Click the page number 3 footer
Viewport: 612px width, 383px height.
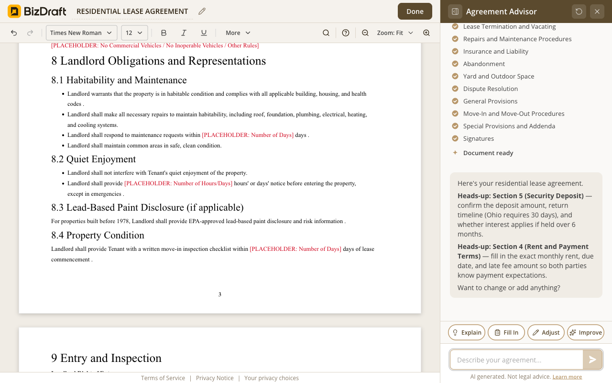click(220, 294)
